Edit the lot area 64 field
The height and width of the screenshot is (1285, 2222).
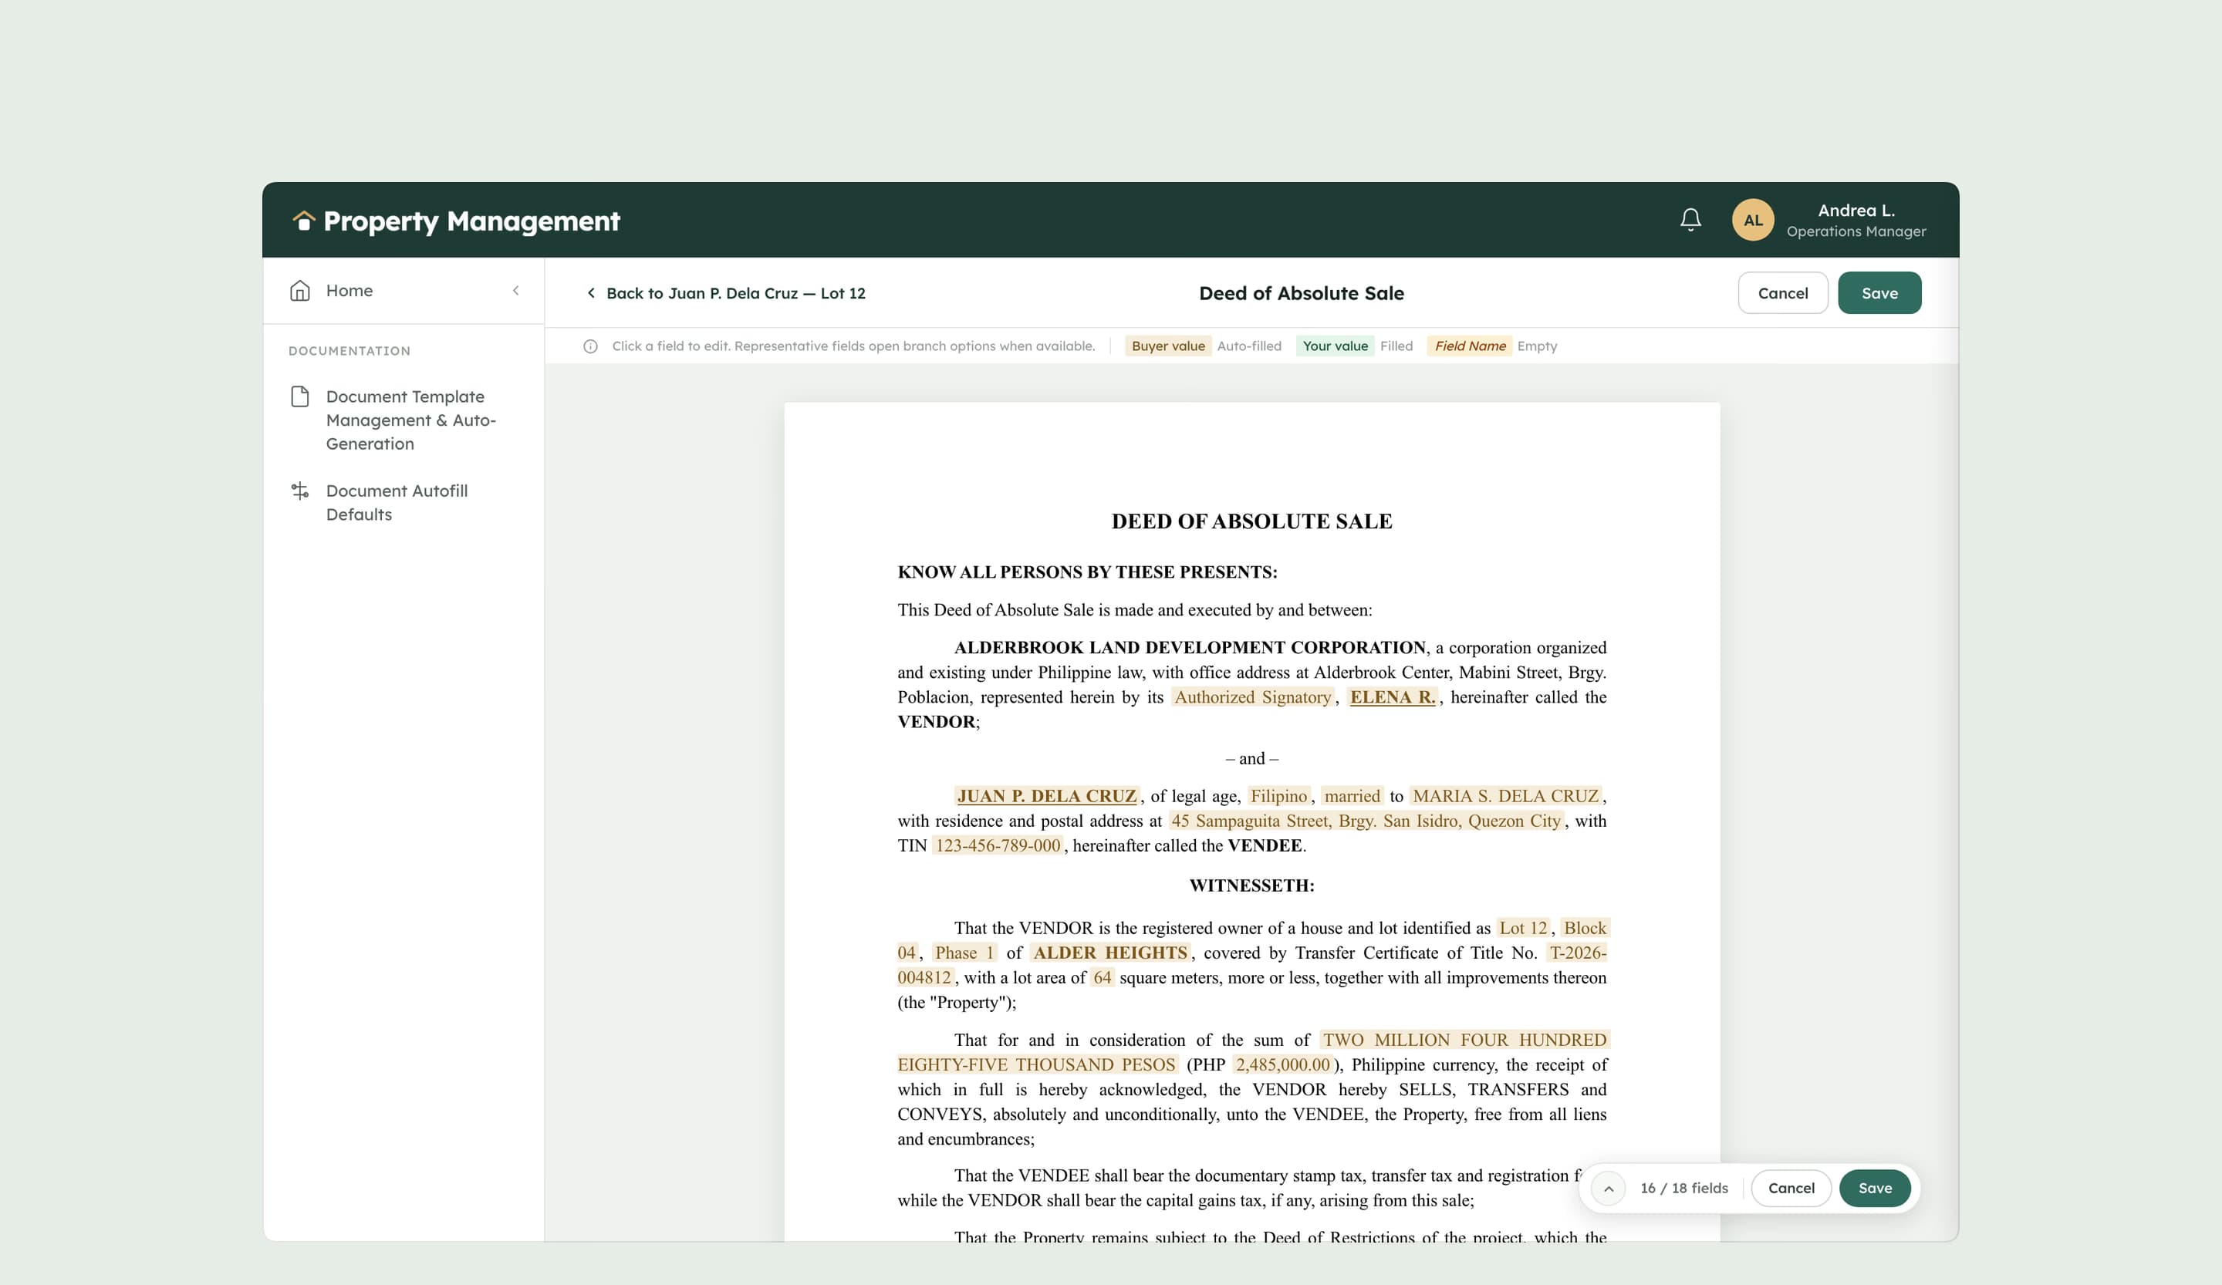click(1103, 977)
